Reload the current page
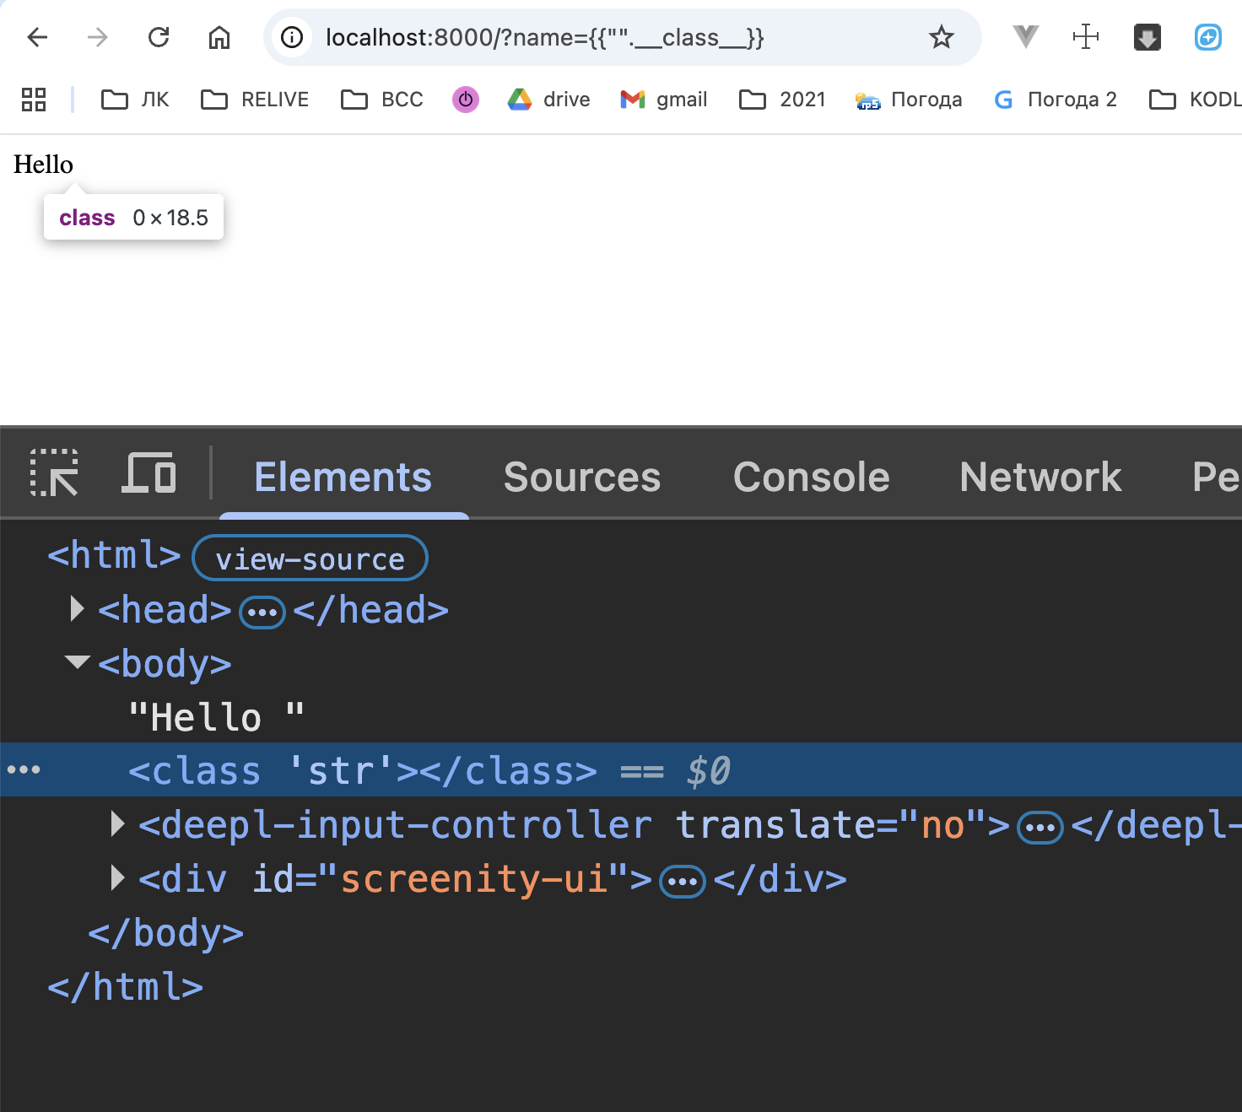 pos(159,37)
